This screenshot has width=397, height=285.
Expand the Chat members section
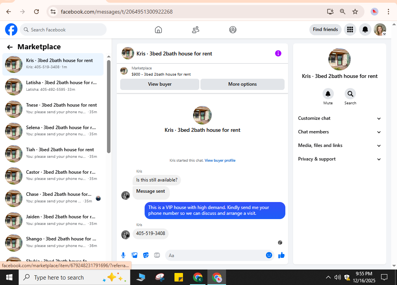(339, 132)
